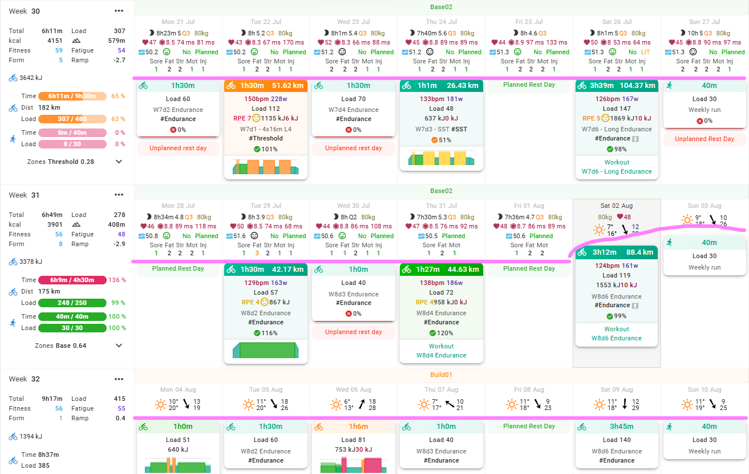Open the interval chart on W7d1 4x16m L4
Viewport: 749px width, 474px height.
265,166
